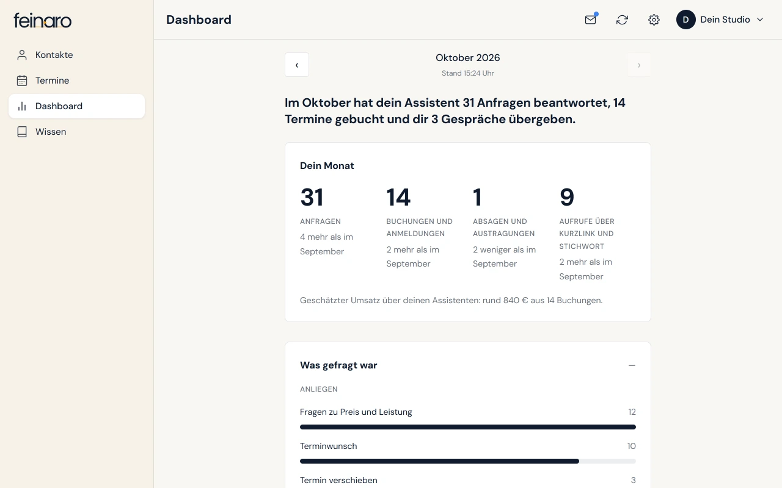
Task: Open settings gear icon
Action: click(x=654, y=20)
